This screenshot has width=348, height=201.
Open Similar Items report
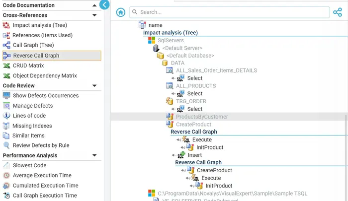(x=28, y=135)
